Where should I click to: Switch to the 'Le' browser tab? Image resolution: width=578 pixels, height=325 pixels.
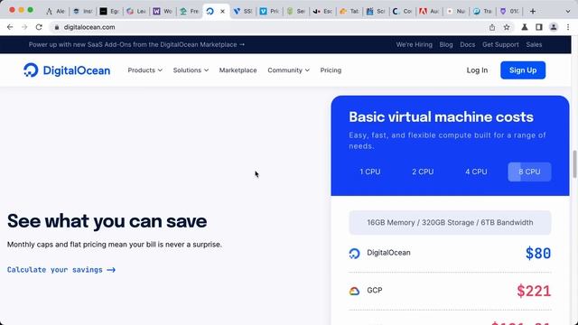click(136, 12)
